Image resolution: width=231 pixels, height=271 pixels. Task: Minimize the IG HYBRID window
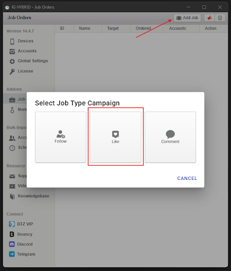click(189, 7)
